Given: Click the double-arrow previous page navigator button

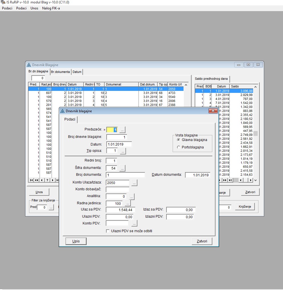Looking at the screenshot, I should tap(36, 180).
